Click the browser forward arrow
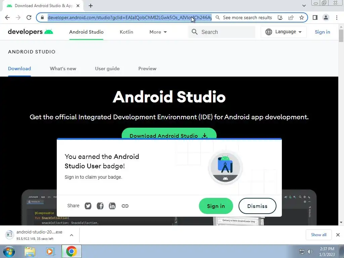 pos(18,17)
